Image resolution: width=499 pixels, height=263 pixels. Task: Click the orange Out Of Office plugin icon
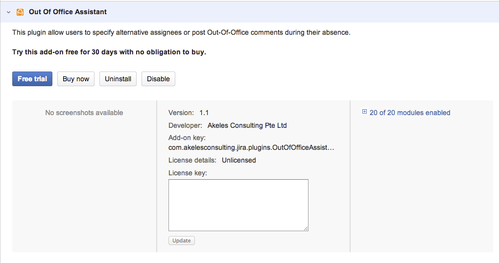pyautogui.click(x=20, y=12)
